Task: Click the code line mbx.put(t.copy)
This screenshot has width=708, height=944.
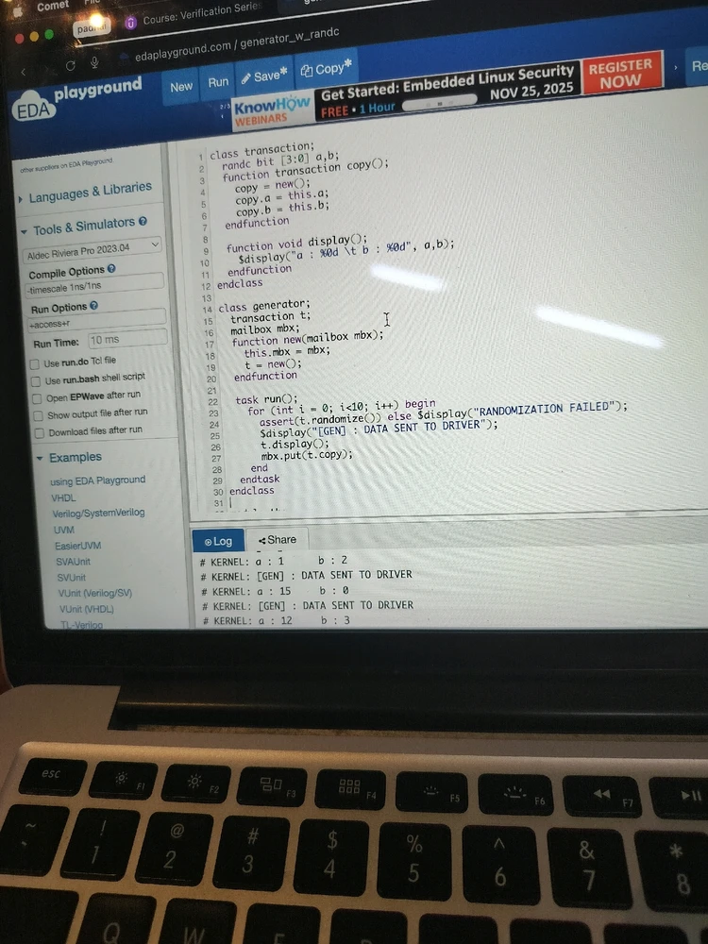Action: 307,455
